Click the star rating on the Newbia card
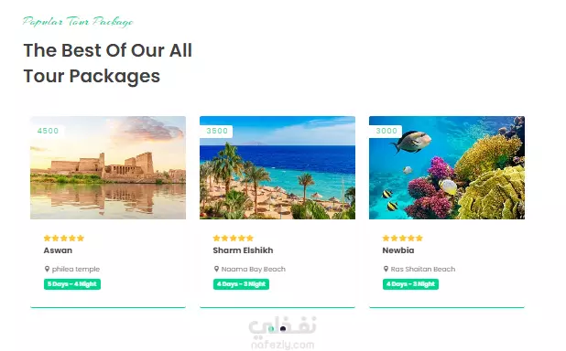This screenshot has width=566, height=351. point(402,238)
